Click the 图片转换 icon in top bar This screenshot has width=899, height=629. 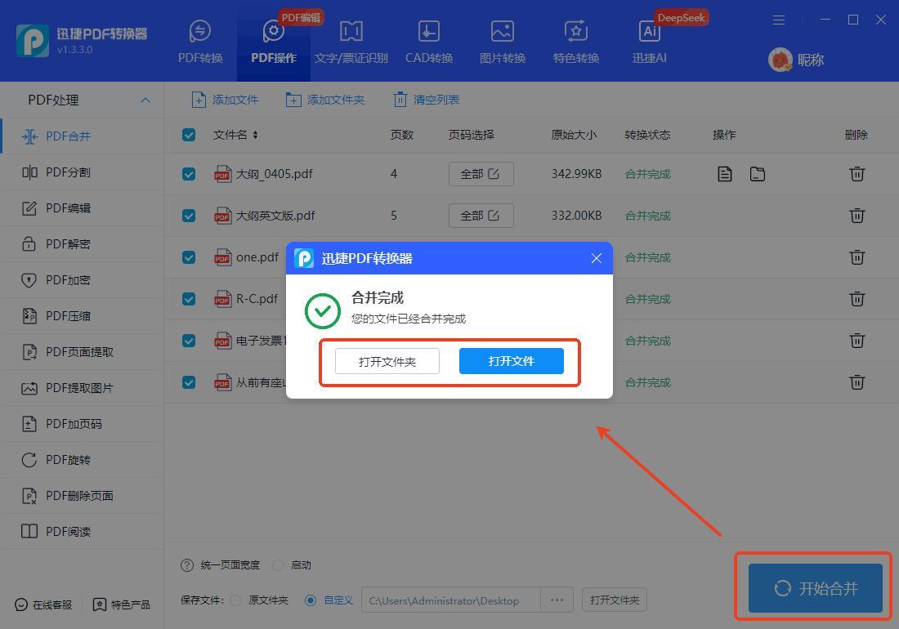tap(502, 33)
